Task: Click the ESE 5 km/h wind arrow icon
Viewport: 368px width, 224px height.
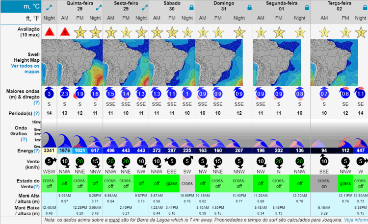Action: point(171,161)
